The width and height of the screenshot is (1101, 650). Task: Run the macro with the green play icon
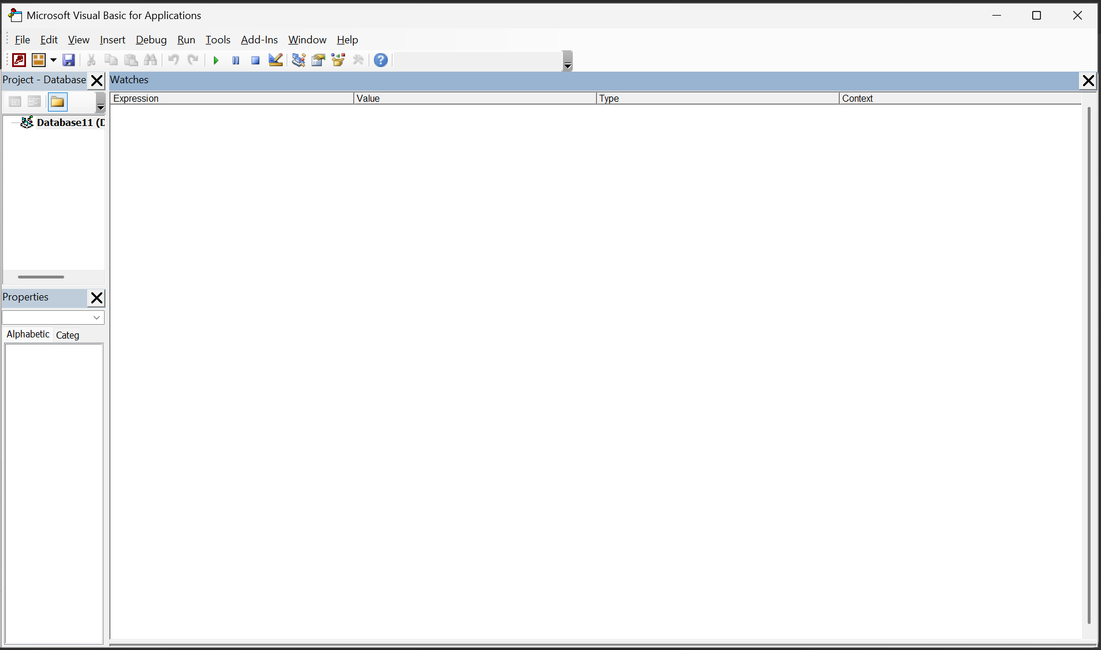(x=216, y=60)
